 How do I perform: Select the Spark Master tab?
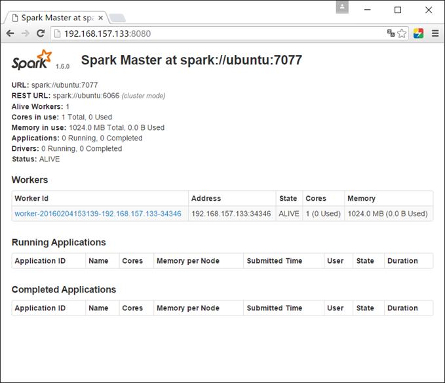57,18
